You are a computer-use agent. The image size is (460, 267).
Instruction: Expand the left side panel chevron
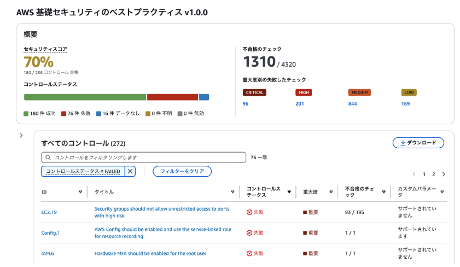click(21, 135)
